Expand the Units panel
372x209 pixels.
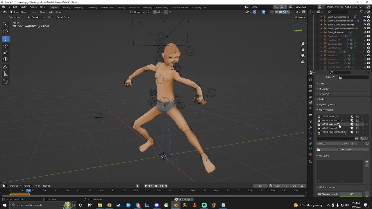pyautogui.click(x=321, y=84)
